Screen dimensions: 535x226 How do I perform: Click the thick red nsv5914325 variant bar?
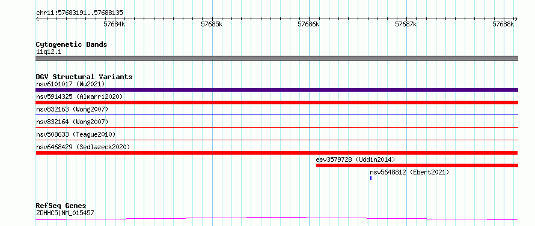tap(277, 103)
